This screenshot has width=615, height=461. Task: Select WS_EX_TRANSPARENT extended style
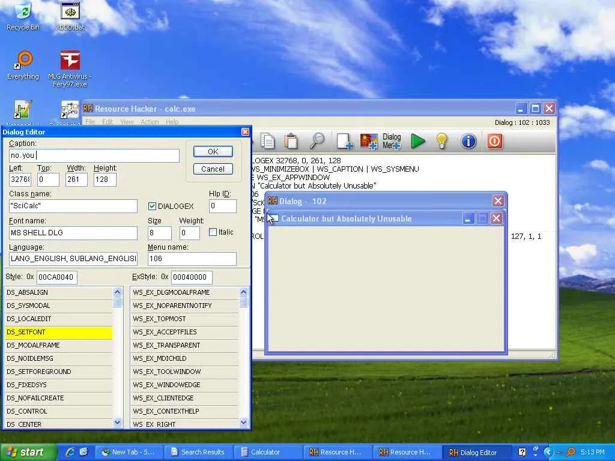[185, 345]
